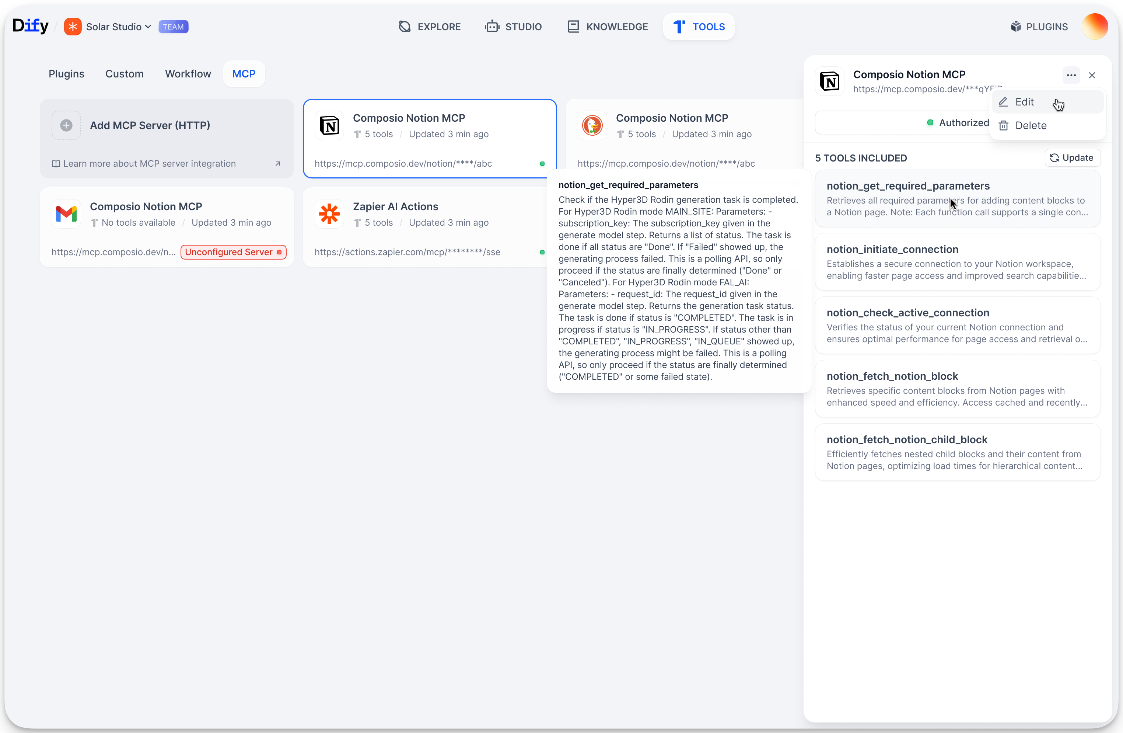Open the Knowledge section
1123x733 pixels.
tap(607, 27)
